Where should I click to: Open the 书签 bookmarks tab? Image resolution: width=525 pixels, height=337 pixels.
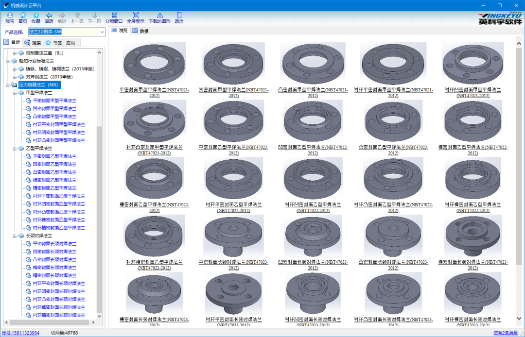(x=53, y=43)
